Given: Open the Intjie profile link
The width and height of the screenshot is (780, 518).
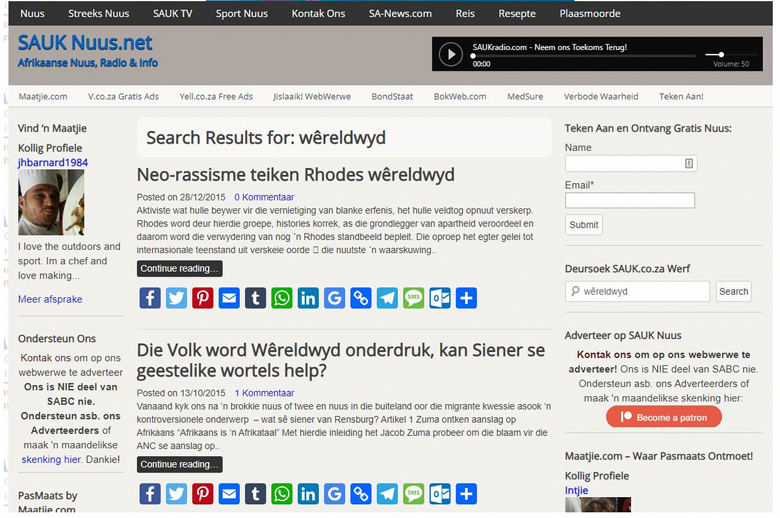Looking at the screenshot, I should [x=577, y=491].
